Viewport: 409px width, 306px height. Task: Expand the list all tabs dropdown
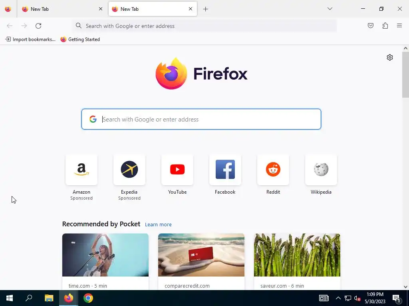330,9
